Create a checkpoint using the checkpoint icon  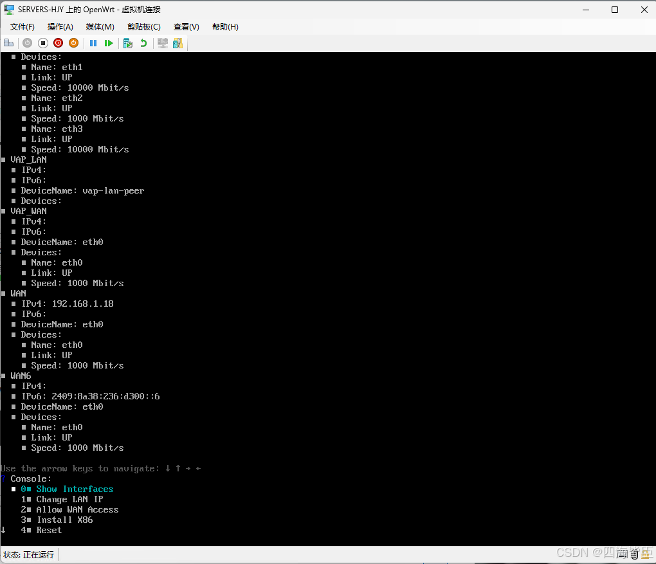pos(128,43)
